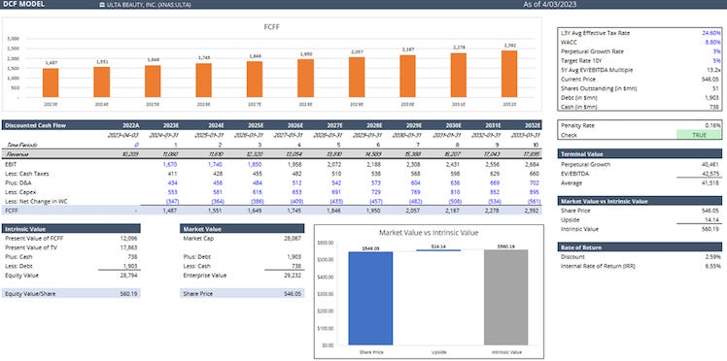Select the Time Periods value 10
The image size is (727, 361).
pos(537,145)
